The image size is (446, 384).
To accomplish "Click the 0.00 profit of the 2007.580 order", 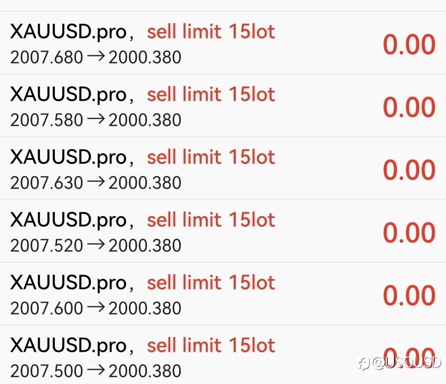I will [409, 108].
